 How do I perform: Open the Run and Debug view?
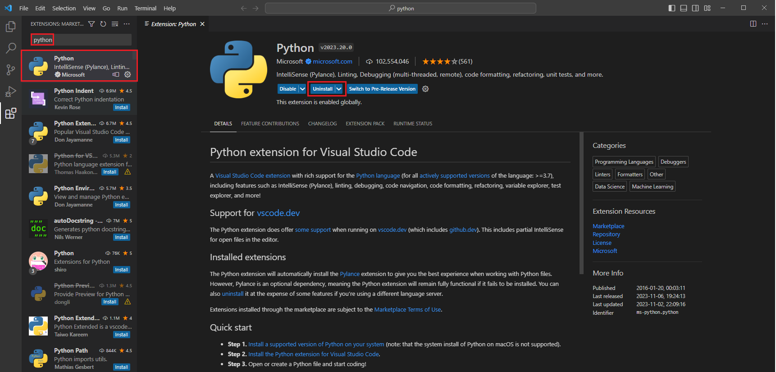point(11,92)
